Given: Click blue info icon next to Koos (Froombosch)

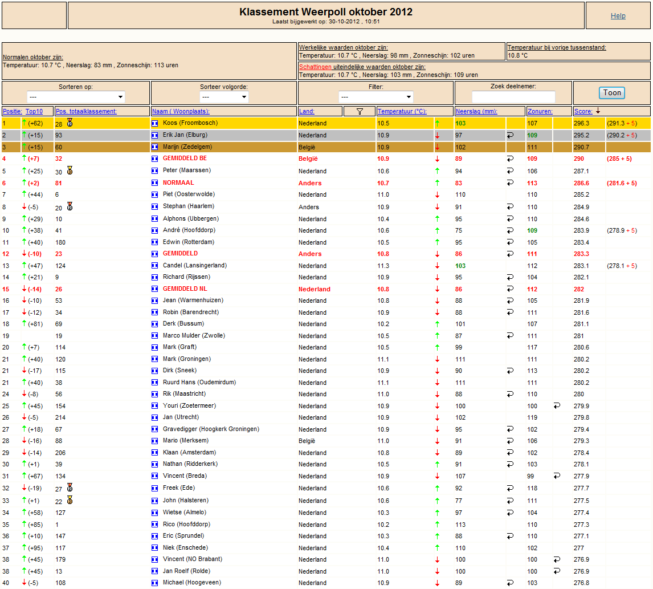Looking at the screenshot, I should (x=154, y=123).
